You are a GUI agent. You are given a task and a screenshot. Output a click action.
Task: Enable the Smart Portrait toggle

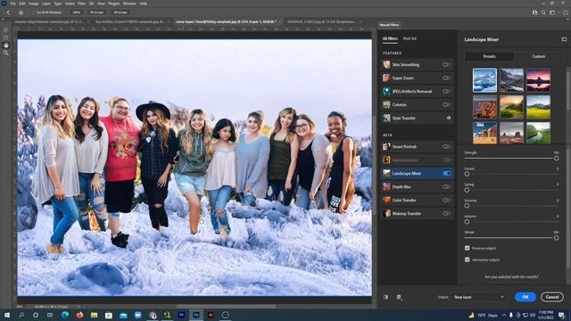(x=446, y=146)
